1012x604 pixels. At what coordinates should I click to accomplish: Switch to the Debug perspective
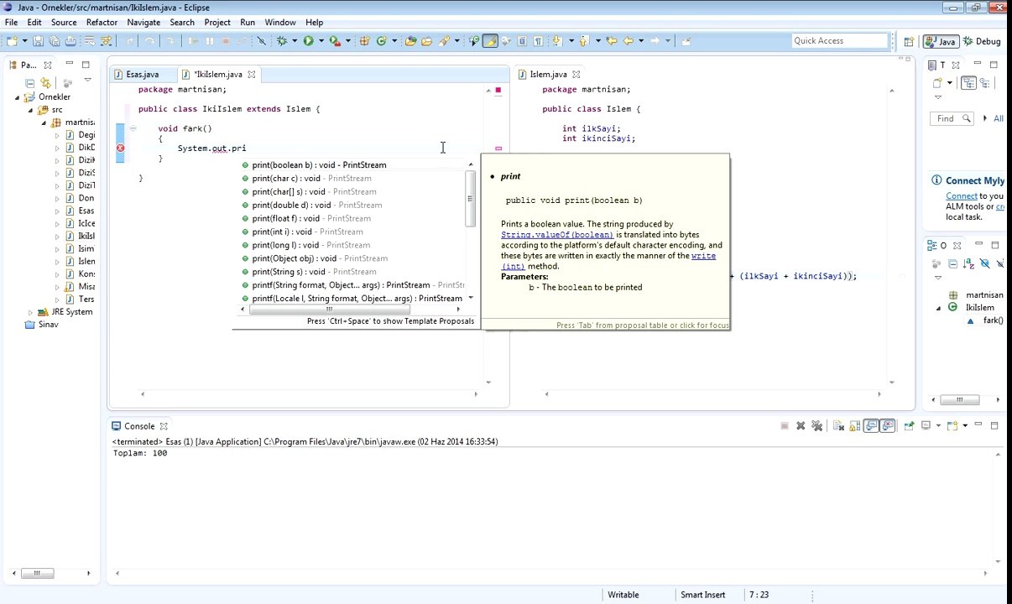[x=982, y=41]
